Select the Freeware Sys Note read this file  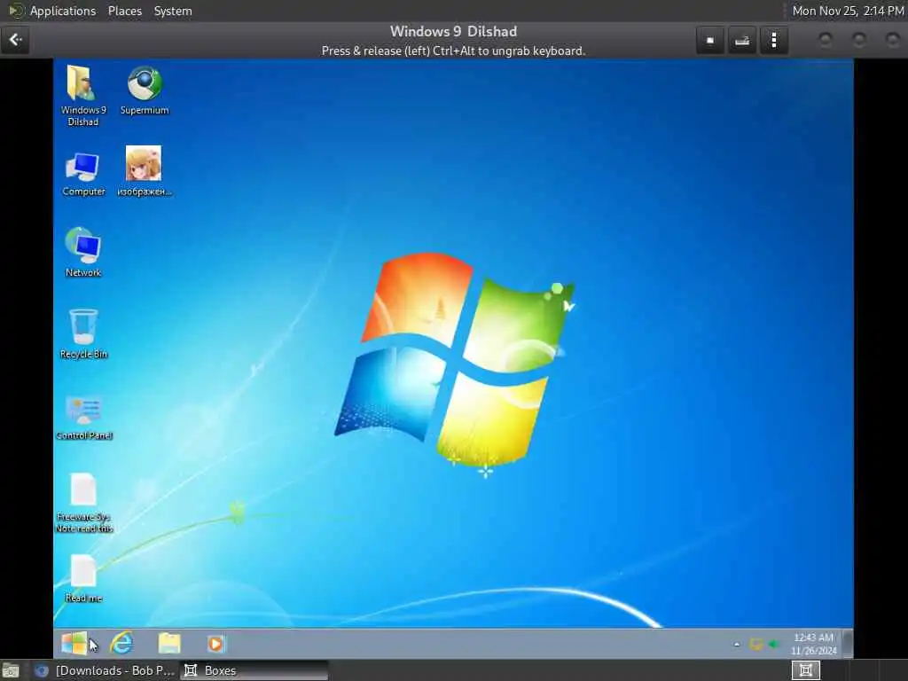[84, 503]
